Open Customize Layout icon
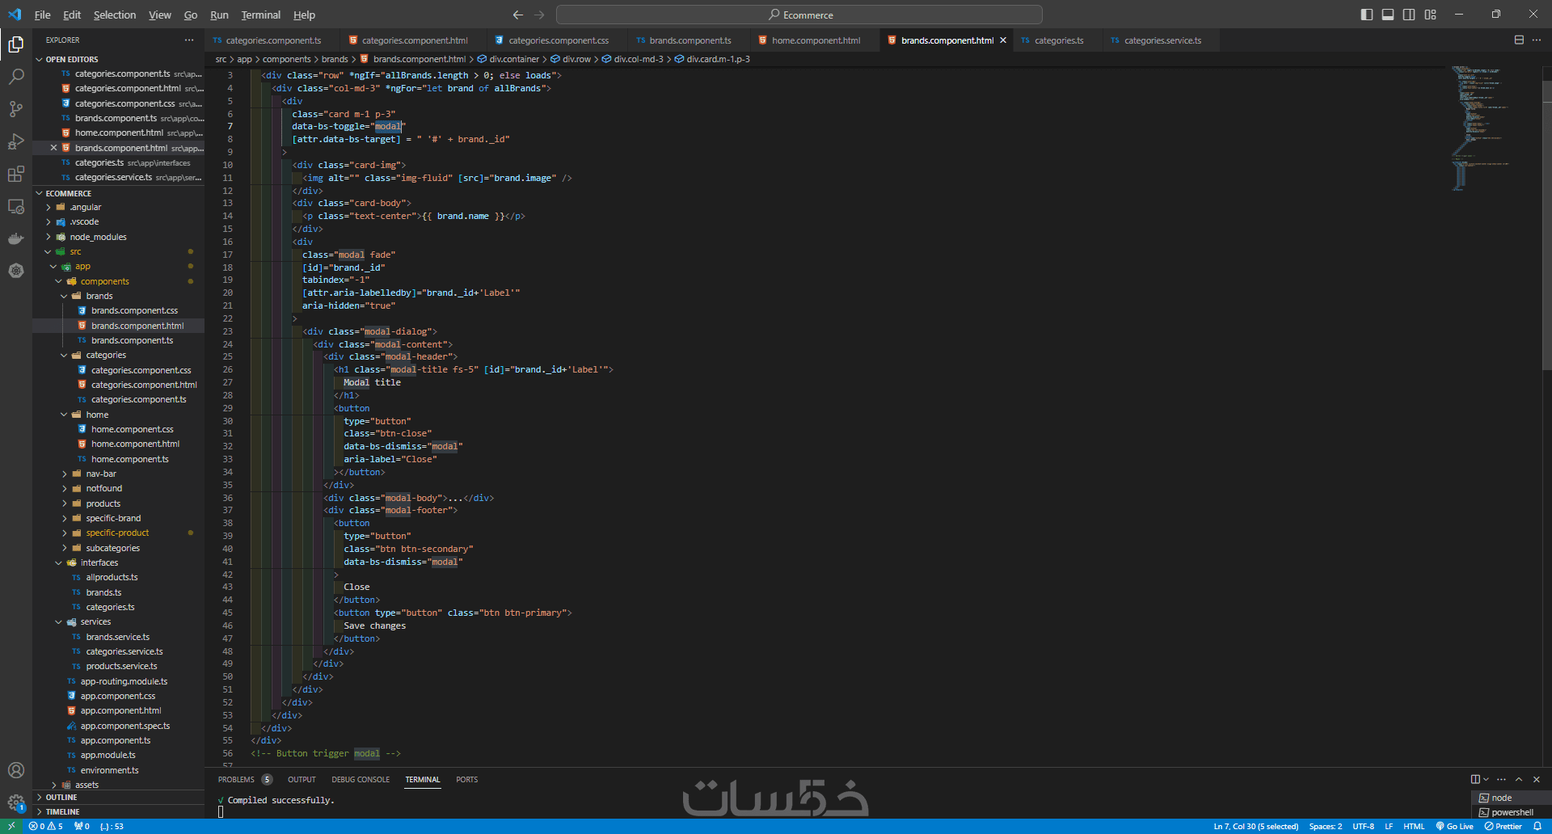The image size is (1552, 834). pyautogui.click(x=1430, y=15)
